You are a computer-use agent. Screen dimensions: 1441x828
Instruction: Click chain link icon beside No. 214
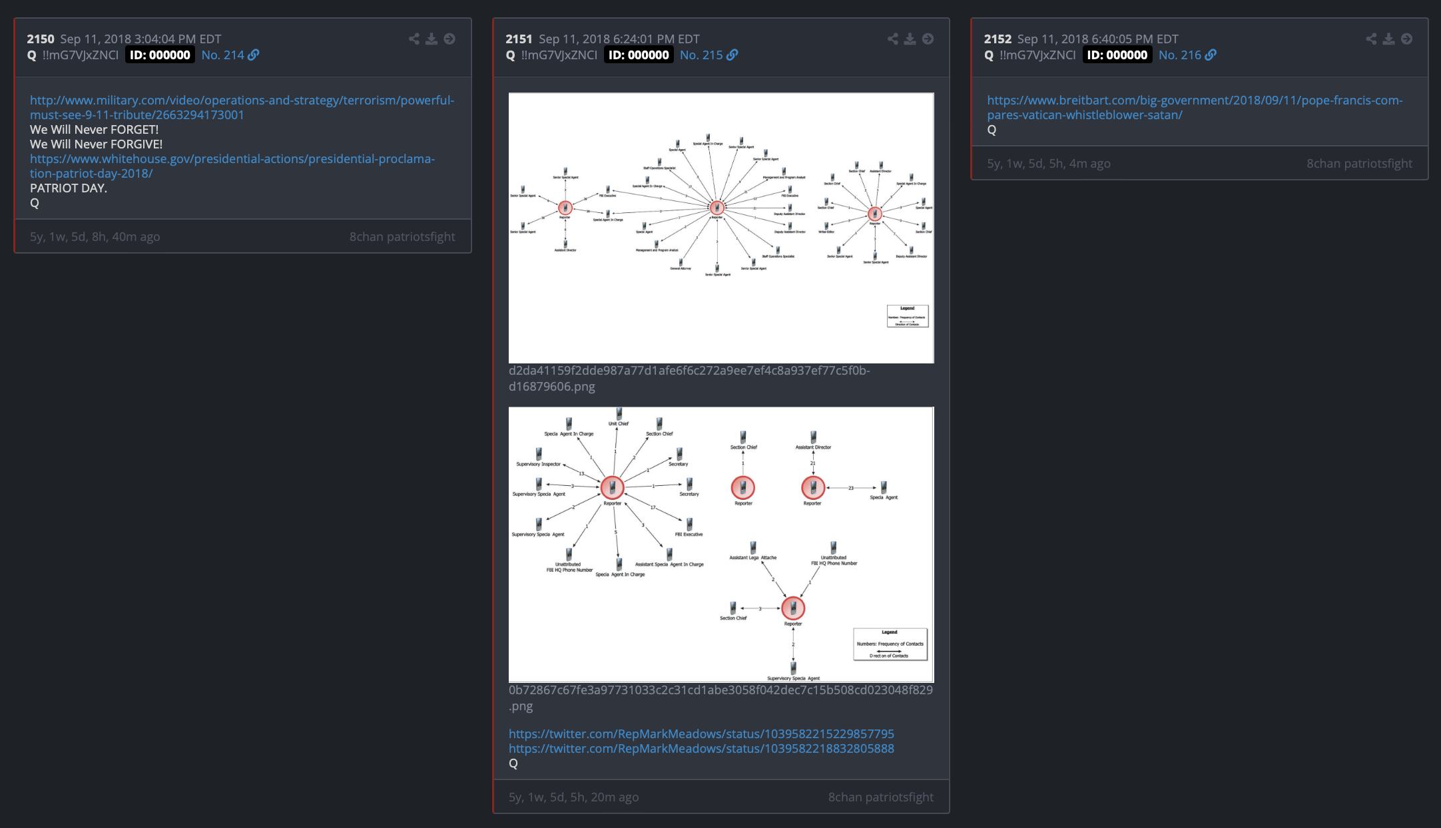(x=254, y=55)
